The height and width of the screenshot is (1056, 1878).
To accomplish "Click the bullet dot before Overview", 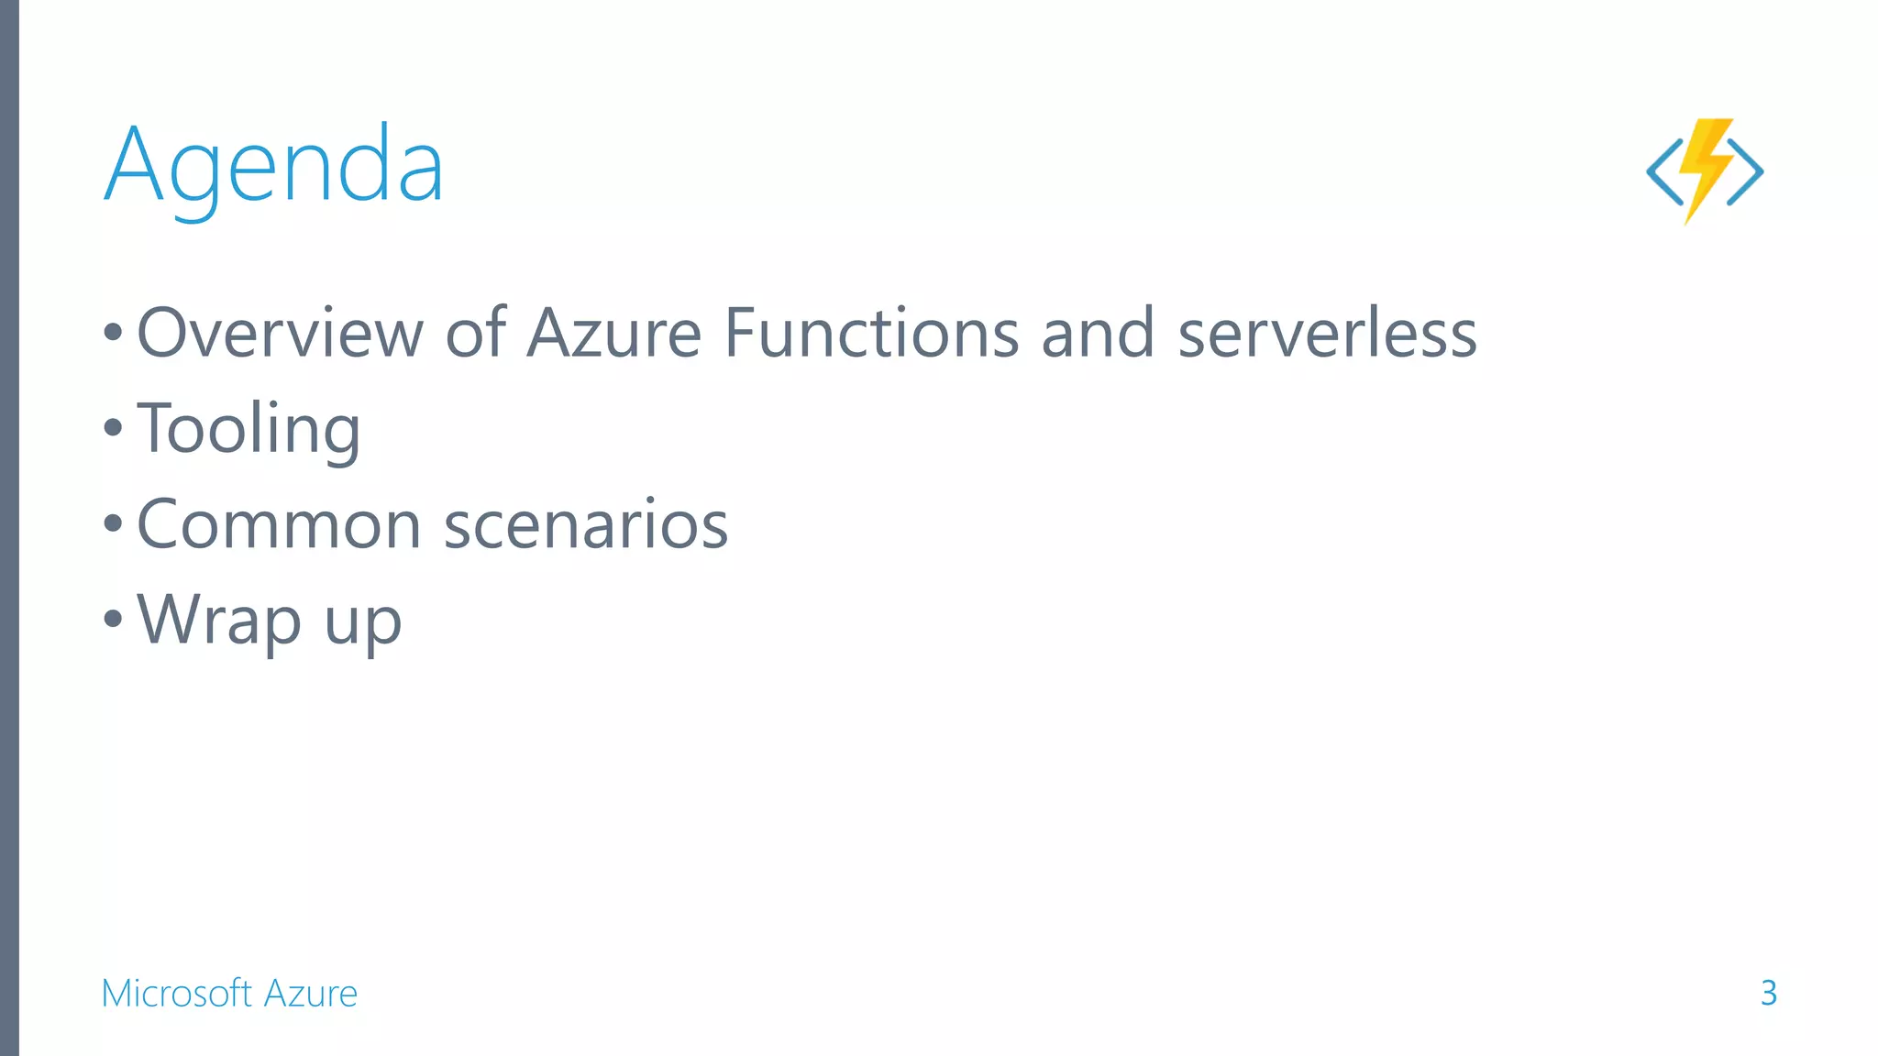I will click(113, 332).
